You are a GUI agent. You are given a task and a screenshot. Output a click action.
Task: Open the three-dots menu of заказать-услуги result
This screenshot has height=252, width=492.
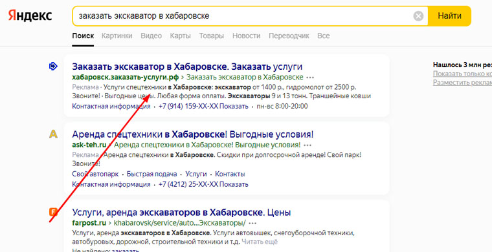pos(310,78)
